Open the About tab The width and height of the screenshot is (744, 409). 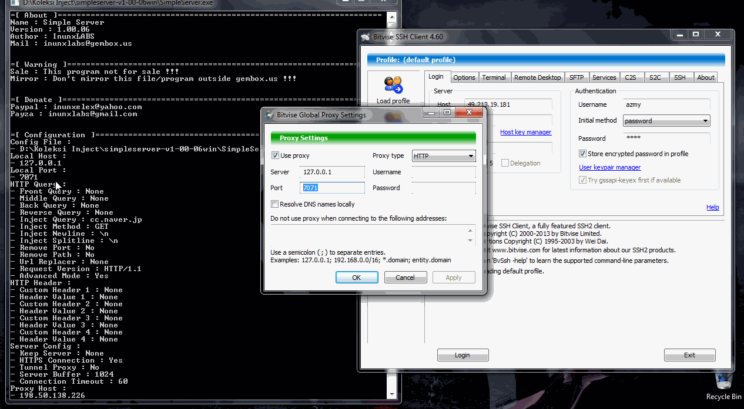tap(706, 77)
